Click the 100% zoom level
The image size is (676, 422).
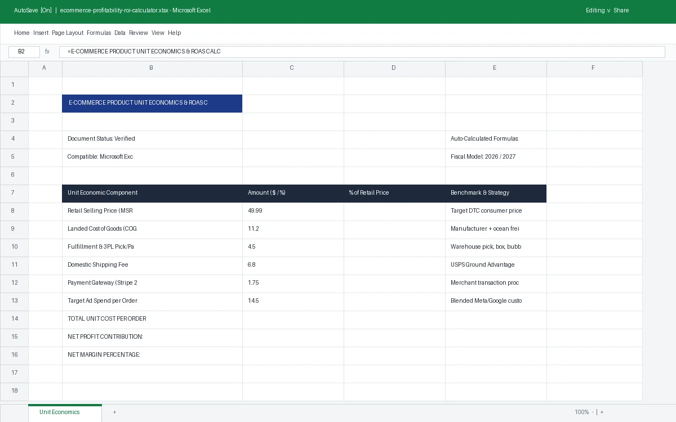(581, 412)
